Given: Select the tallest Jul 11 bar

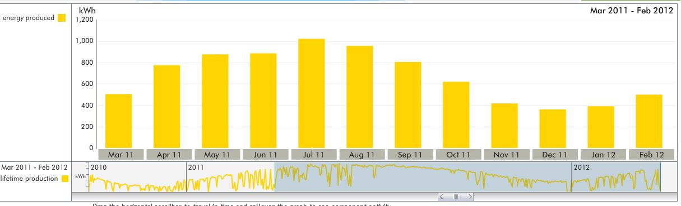Looking at the screenshot, I should (x=312, y=93).
